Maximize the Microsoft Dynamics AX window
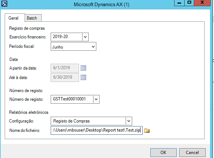Image resolution: width=214 pixels, height=158 pixels. click(189, 3)
